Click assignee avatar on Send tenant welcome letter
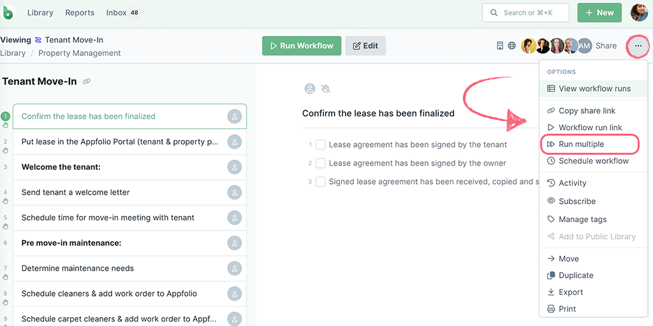The height and width of the screenshot is (326, 653). pyautogui.click(x=235, y=192)
